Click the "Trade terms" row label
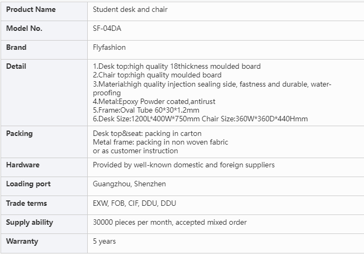This screenshot has height=254, width=364. 27,204
